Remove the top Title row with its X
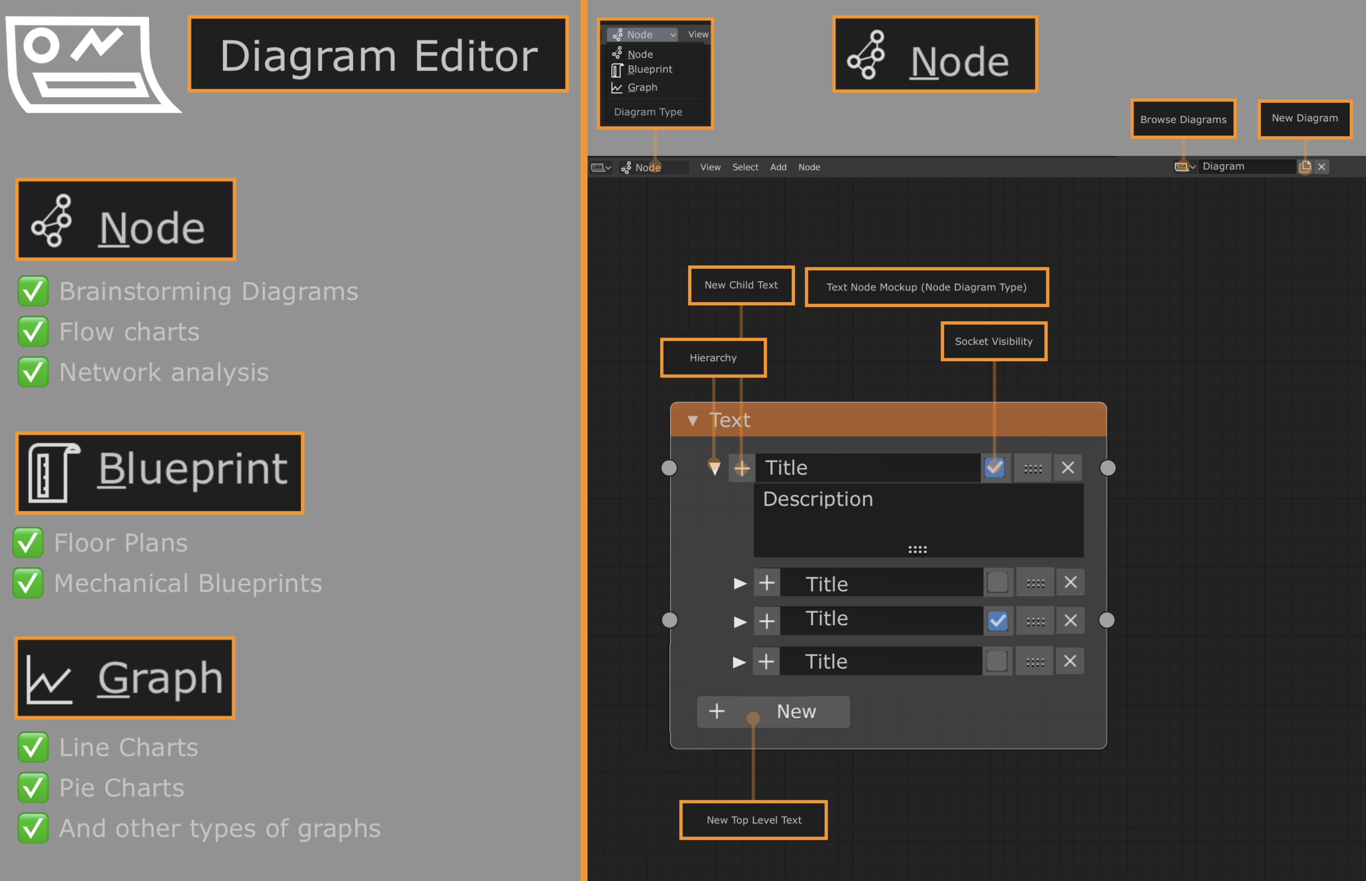Viewport: 1366px width, 881px height. [1068, 467]
